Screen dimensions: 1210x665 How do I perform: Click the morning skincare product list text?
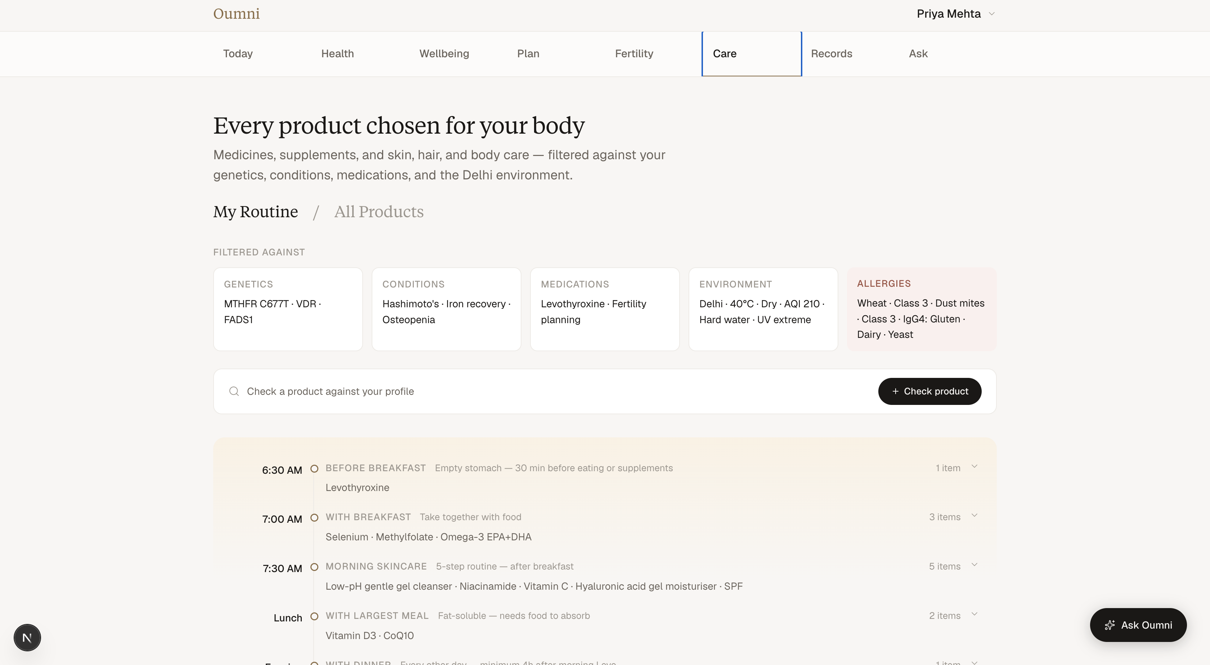point(534,586)
